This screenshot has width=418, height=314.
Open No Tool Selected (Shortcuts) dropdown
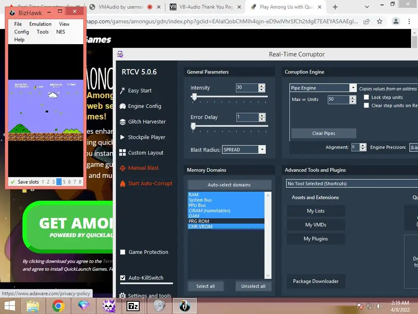(352, 184)
